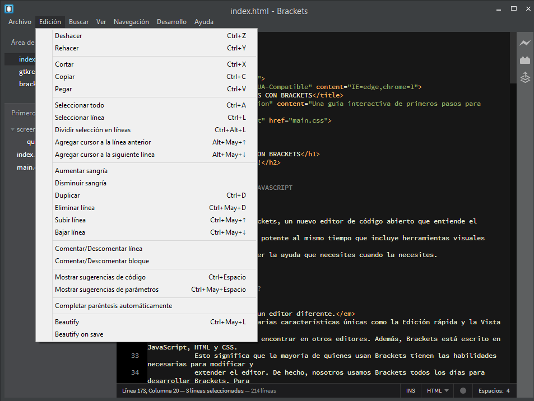Screen dimensions: 534x401
Task: Open the Primero project dropdown
Action: (23, 113)
